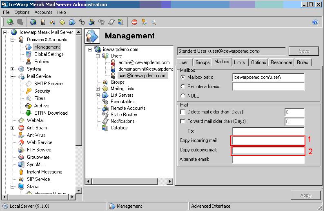Screen dimensions: 325x211
Task: Enable Delete mail older than checkbox
Action: click(x=183, y=112)
